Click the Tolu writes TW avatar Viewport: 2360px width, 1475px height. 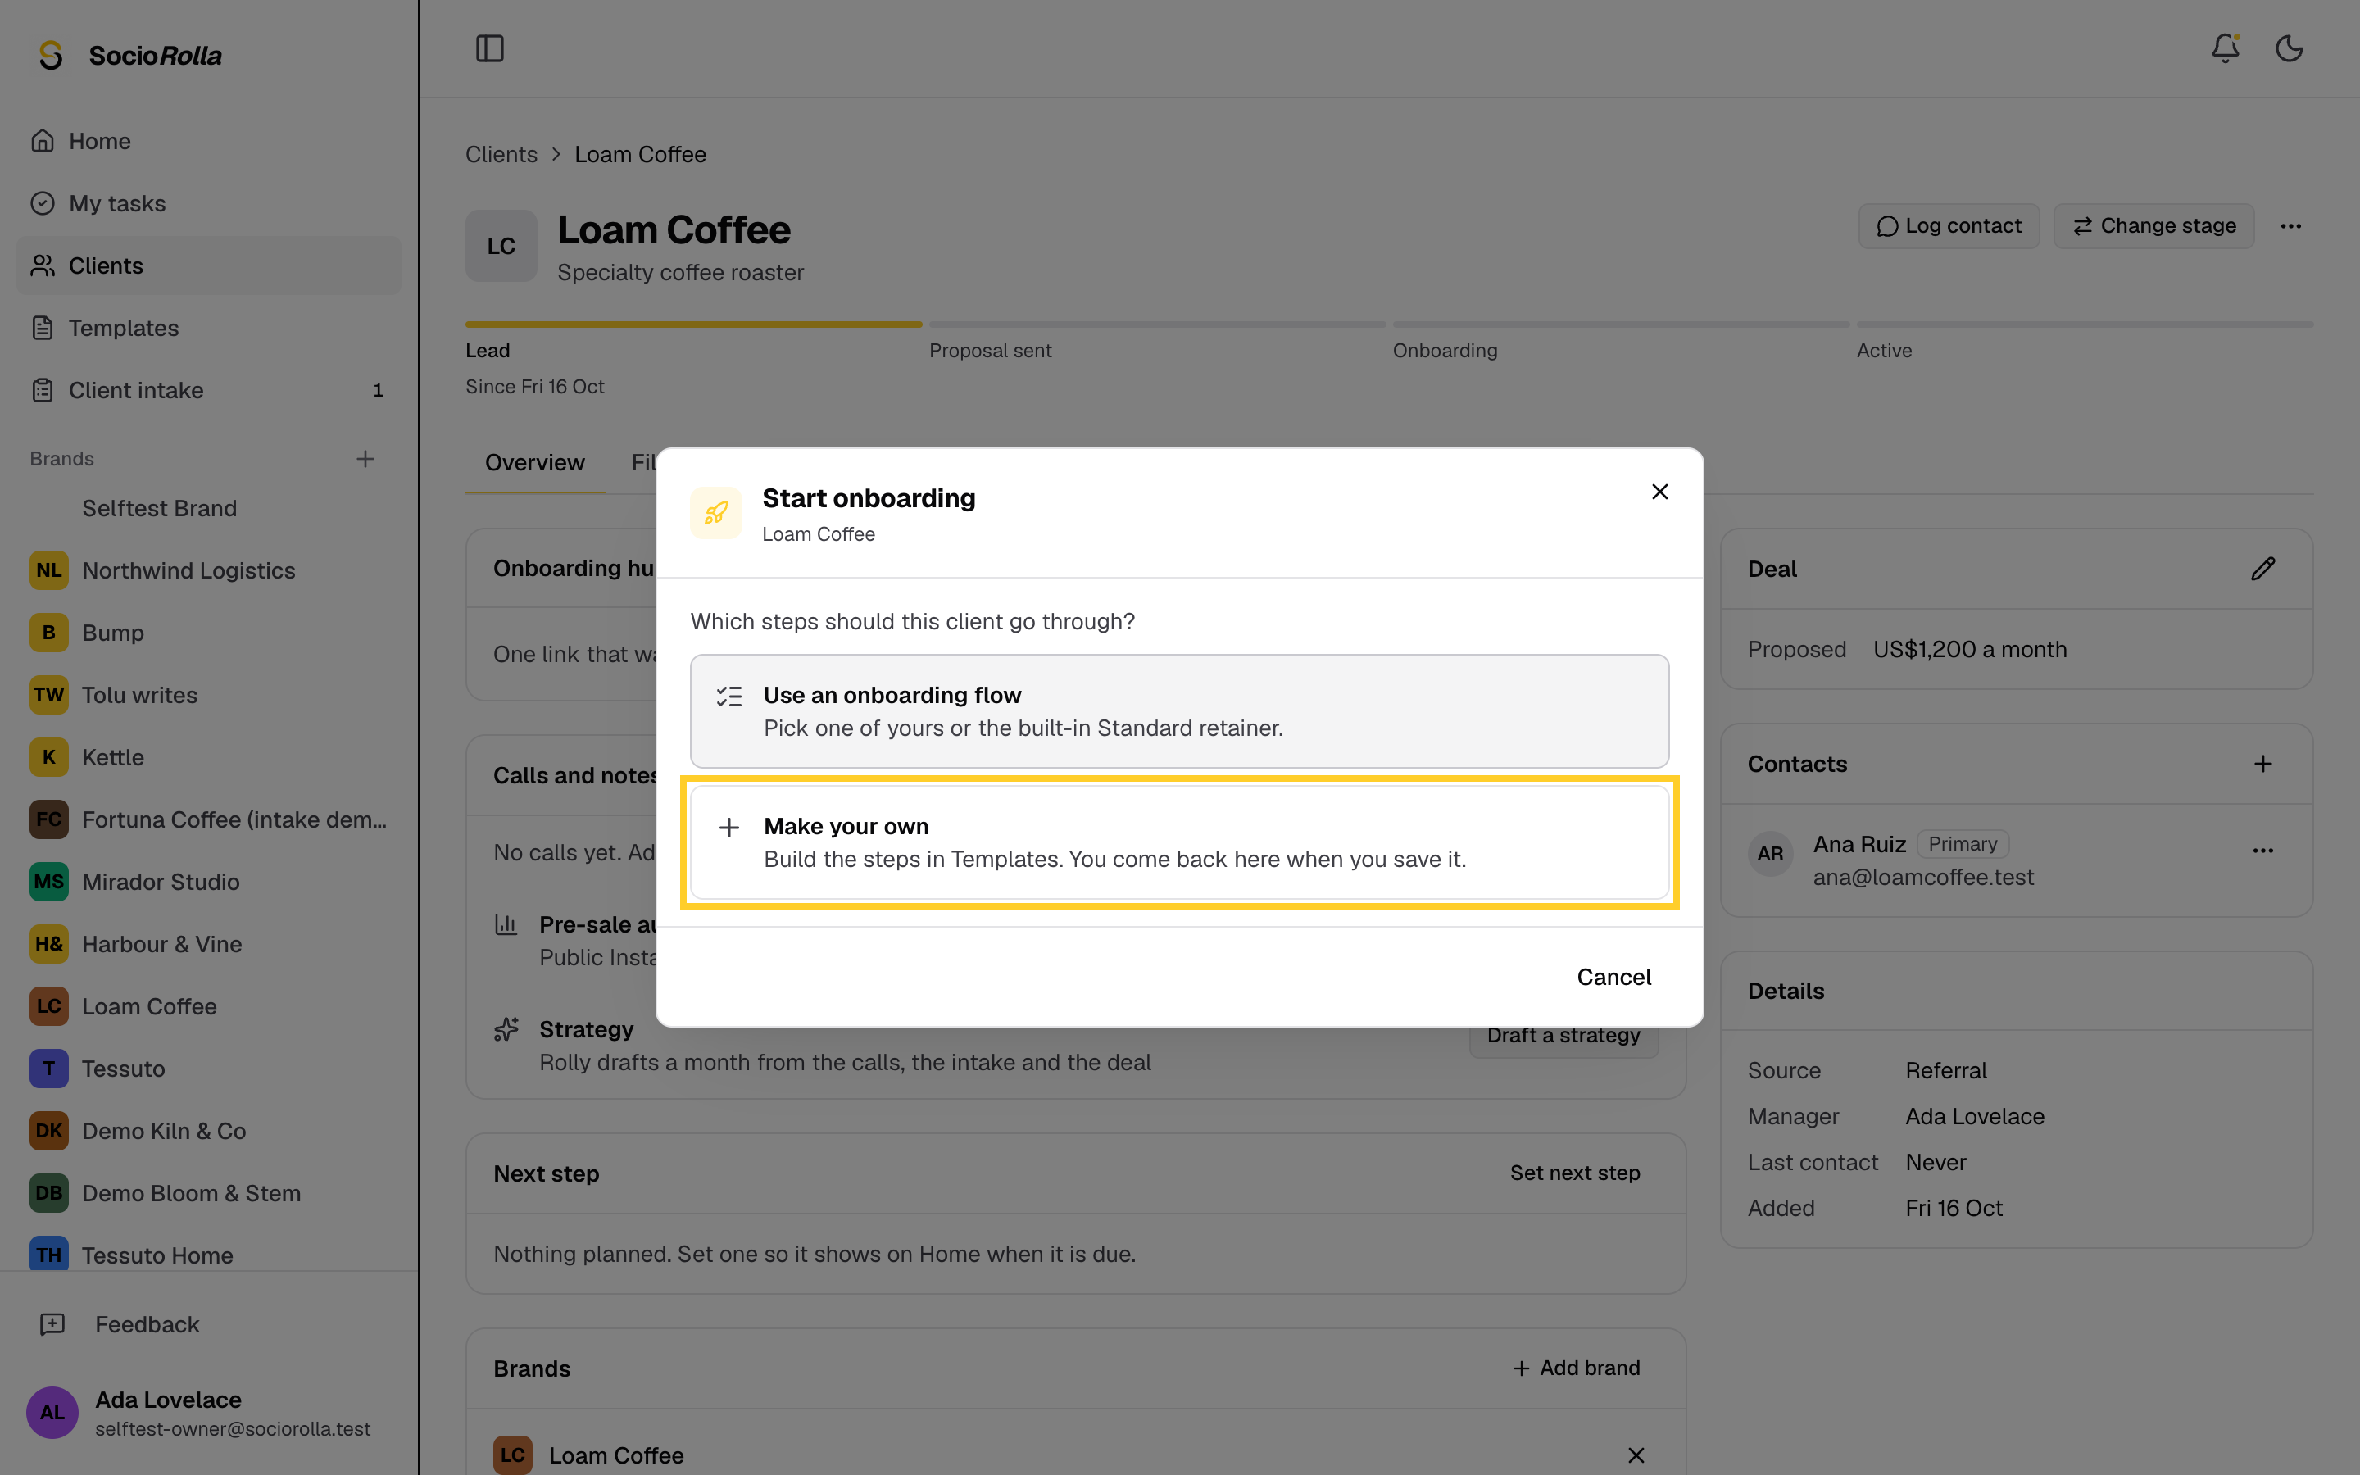(49, 695)
